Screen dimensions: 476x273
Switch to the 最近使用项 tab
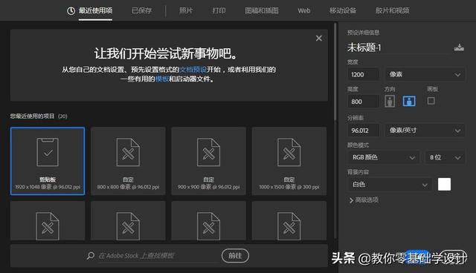[x=95, y=11]
